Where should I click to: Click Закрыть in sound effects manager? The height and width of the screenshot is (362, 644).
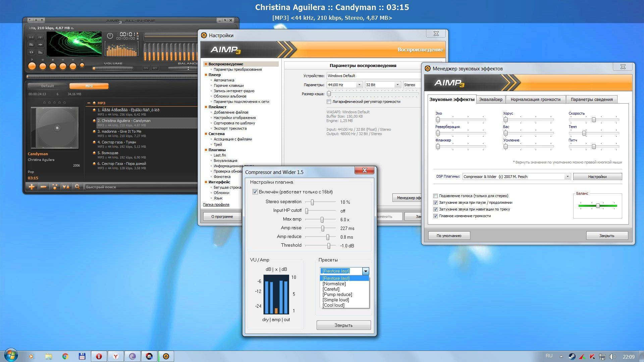click(x=607, y=236)
